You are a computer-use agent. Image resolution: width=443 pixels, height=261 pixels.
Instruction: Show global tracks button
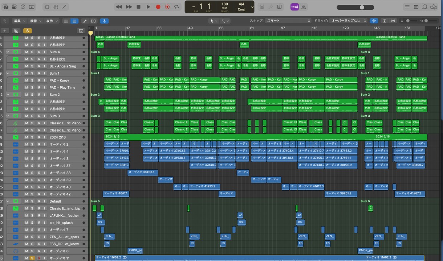pyautogui.click(x=81, y=31)
